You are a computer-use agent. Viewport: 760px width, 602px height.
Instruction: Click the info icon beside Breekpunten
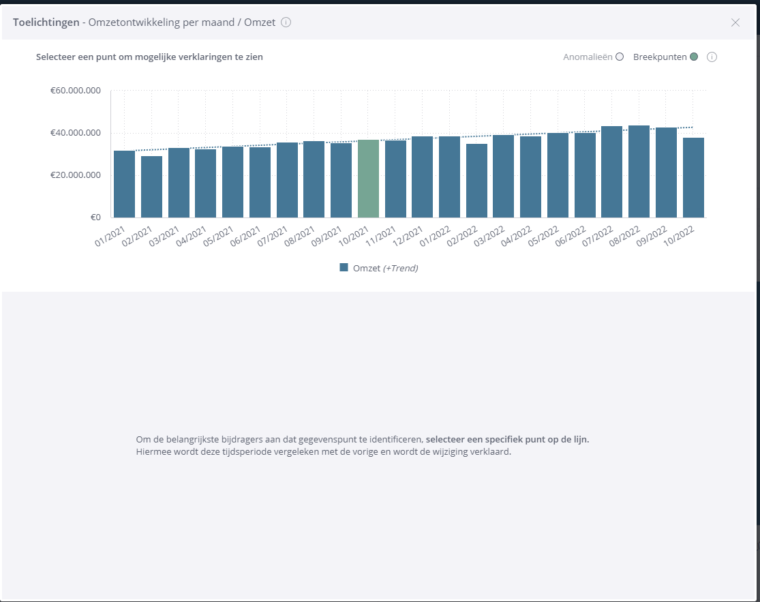[x=712, y=57]
